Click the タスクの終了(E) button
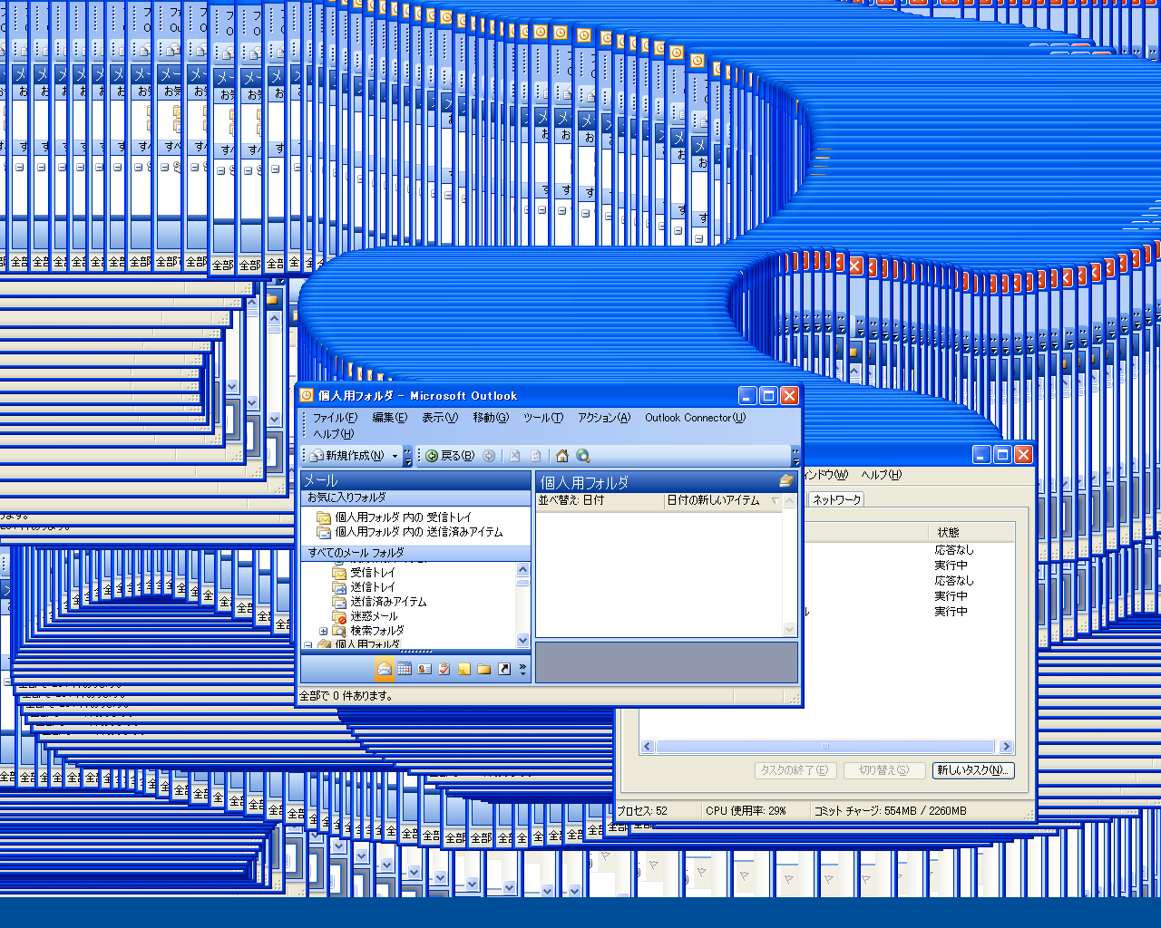 pyautogui.click(x=795, y=770)
